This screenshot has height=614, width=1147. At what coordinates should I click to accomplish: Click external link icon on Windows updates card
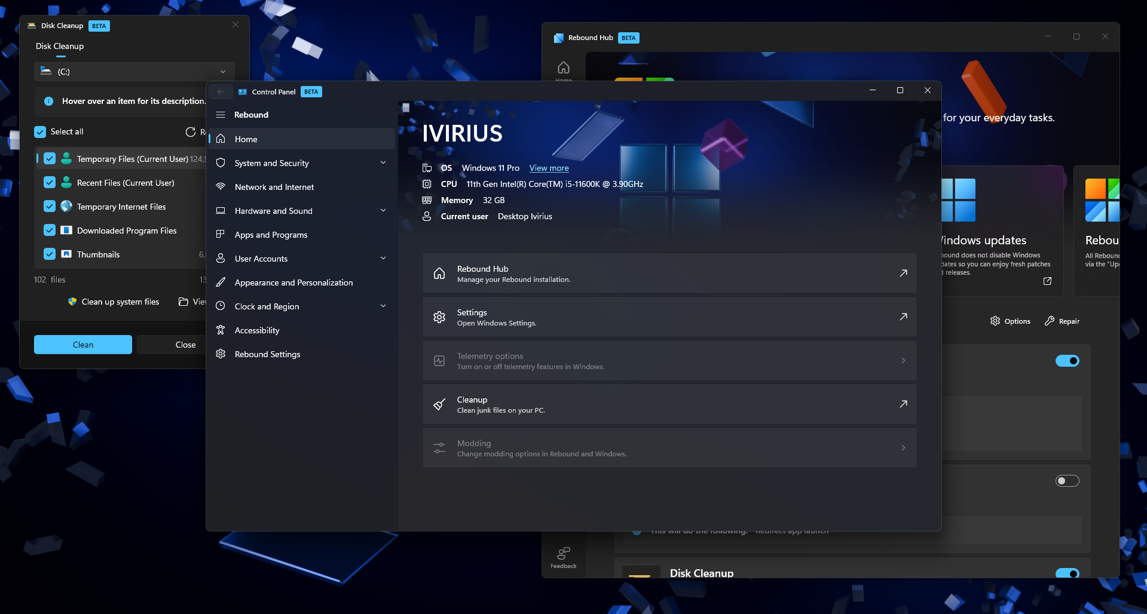pyautogui.click(x=1047, y=281)
